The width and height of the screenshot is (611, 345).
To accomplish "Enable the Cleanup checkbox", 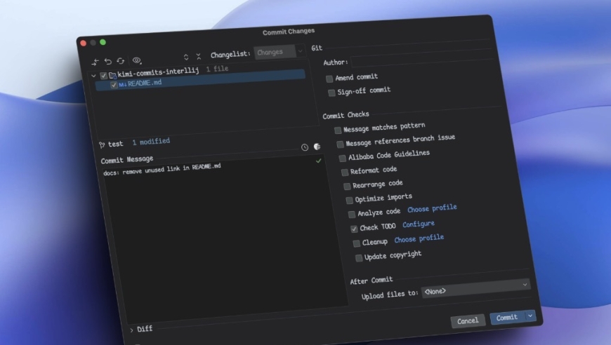I will 357,243.
